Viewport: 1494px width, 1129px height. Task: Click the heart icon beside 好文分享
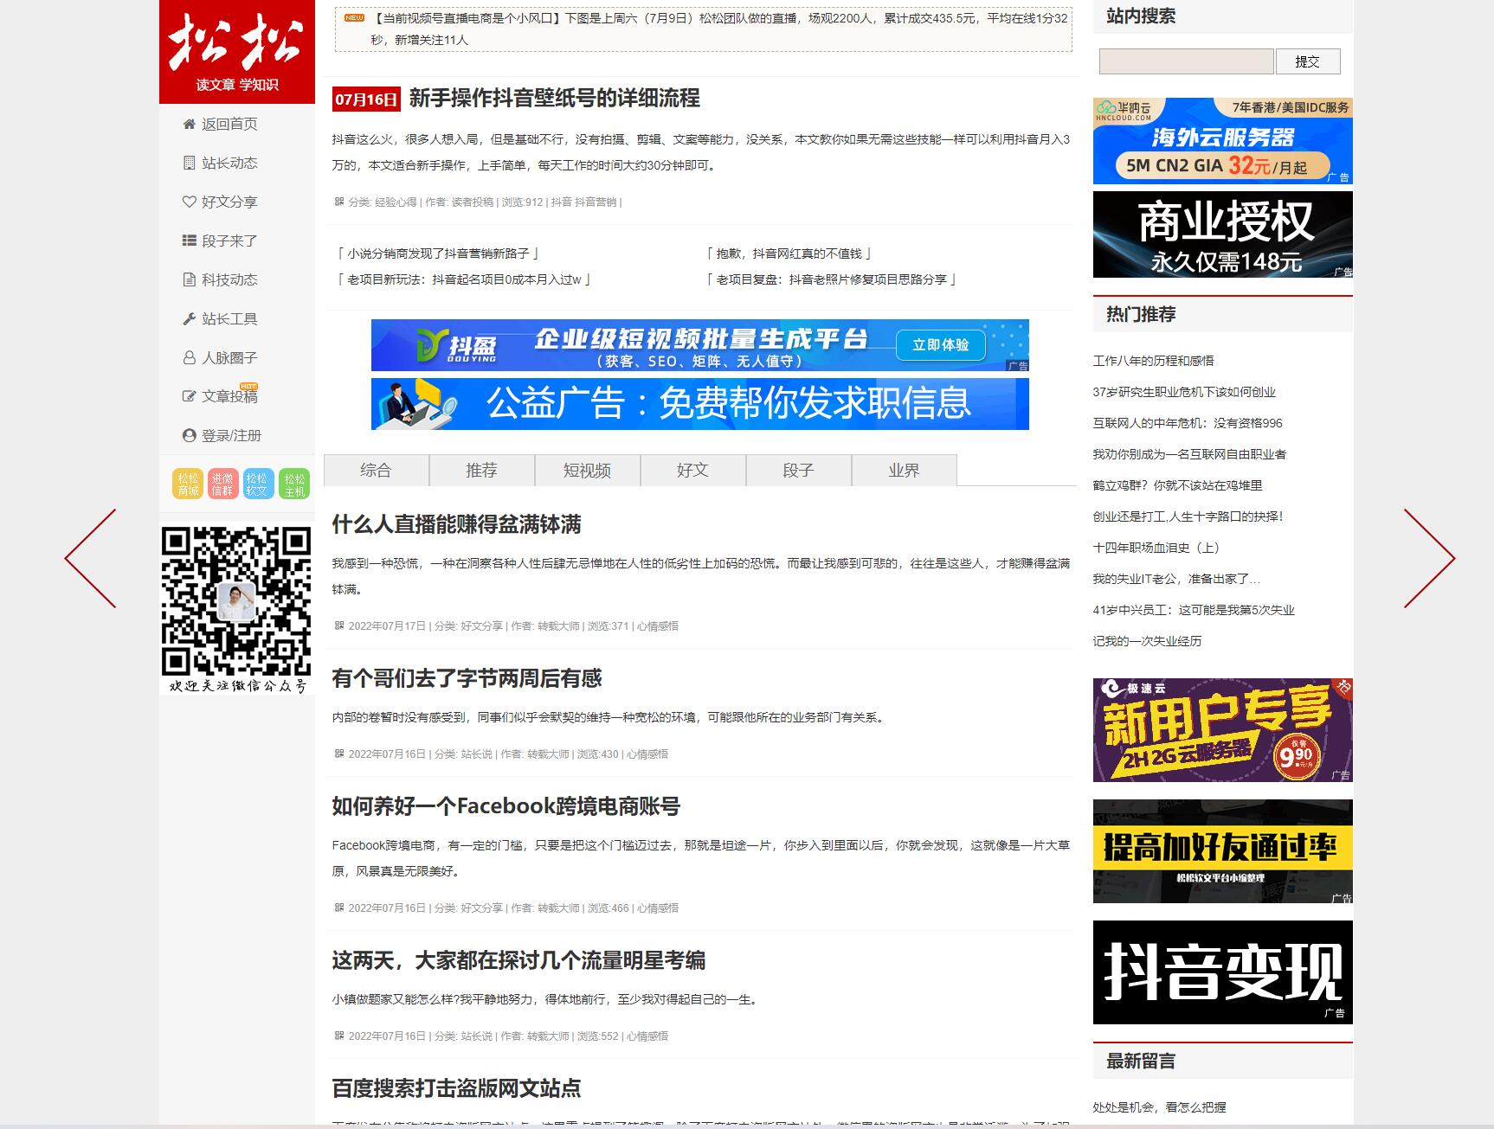189,202
